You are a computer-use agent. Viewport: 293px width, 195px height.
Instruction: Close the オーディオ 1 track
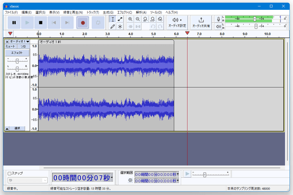7,42
